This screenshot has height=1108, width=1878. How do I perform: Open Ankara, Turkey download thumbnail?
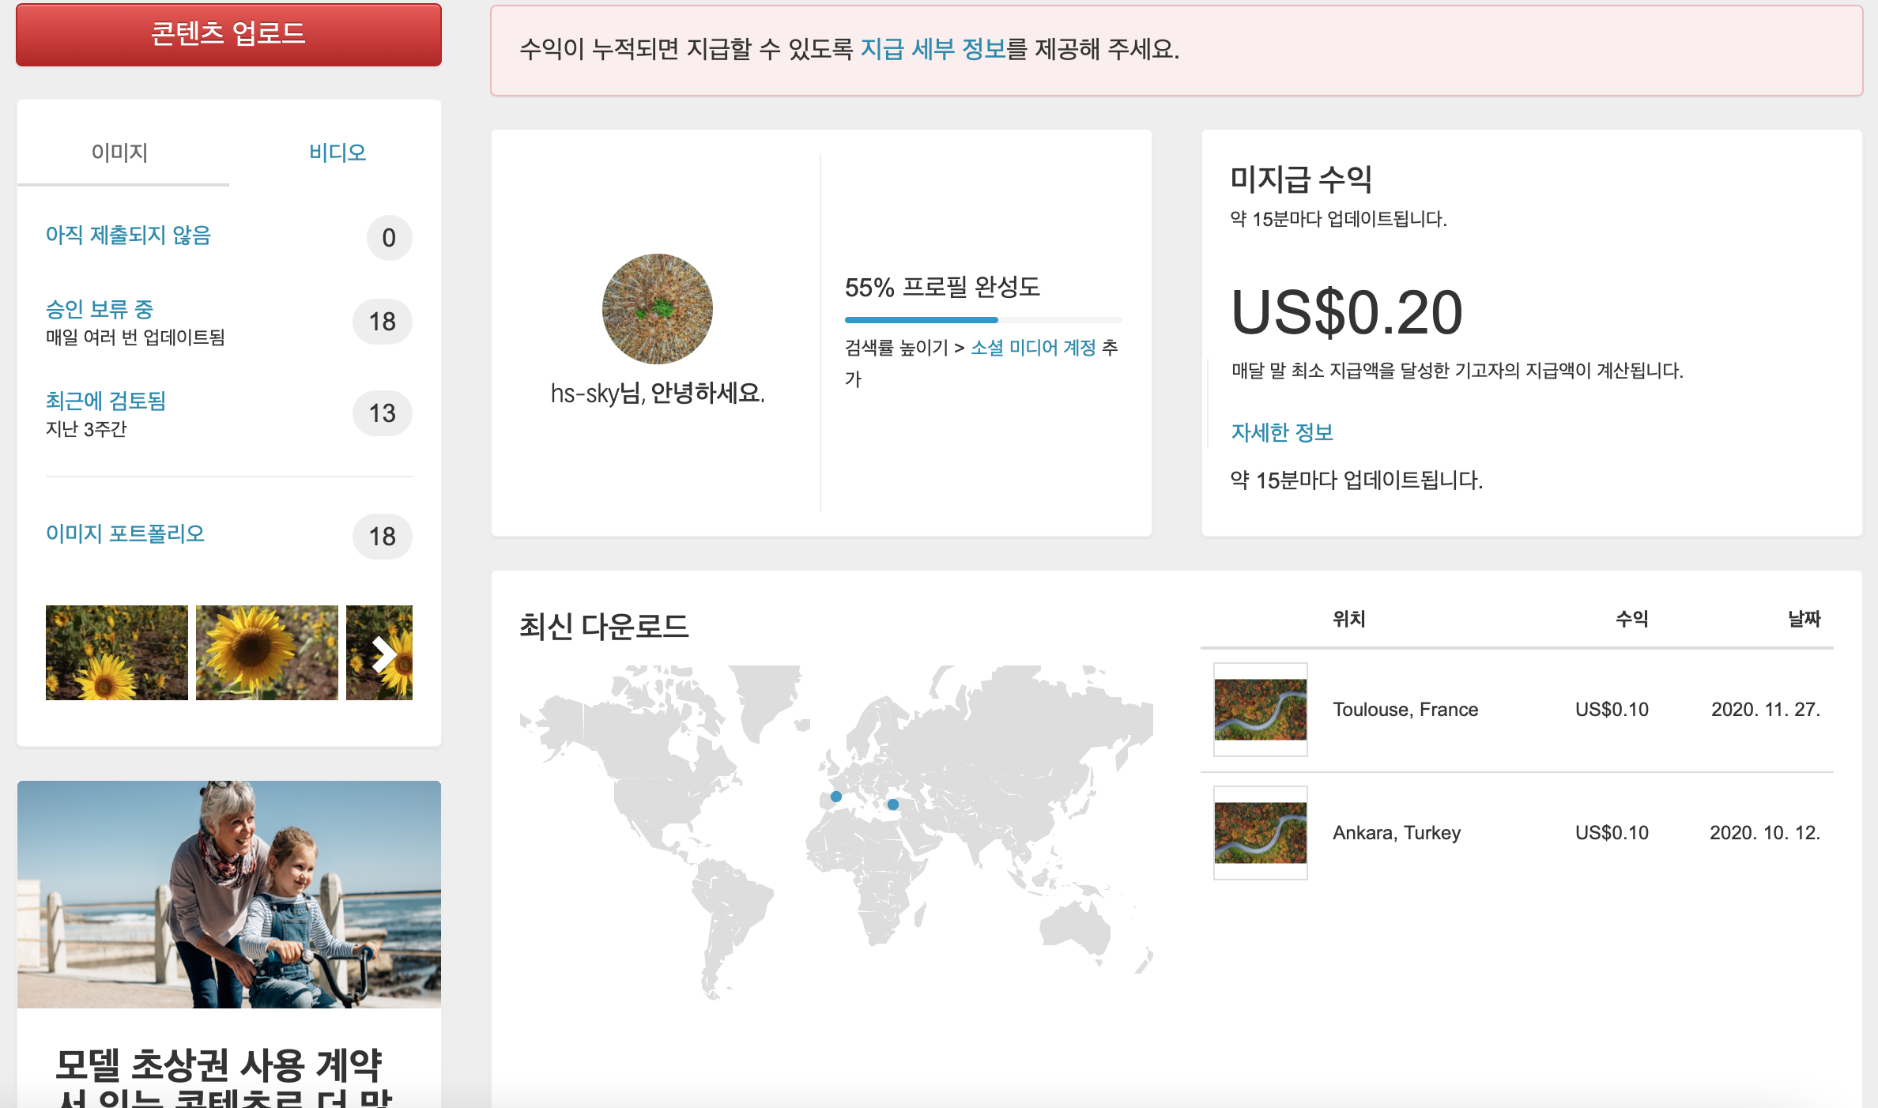pyautogui.click(x=1260, y=832)
